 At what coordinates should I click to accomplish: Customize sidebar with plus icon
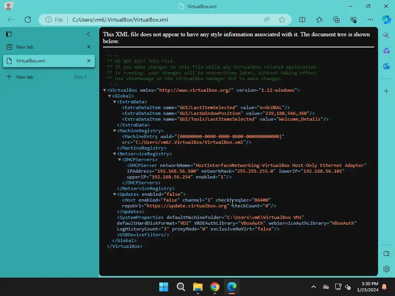(x=386, y=91)
